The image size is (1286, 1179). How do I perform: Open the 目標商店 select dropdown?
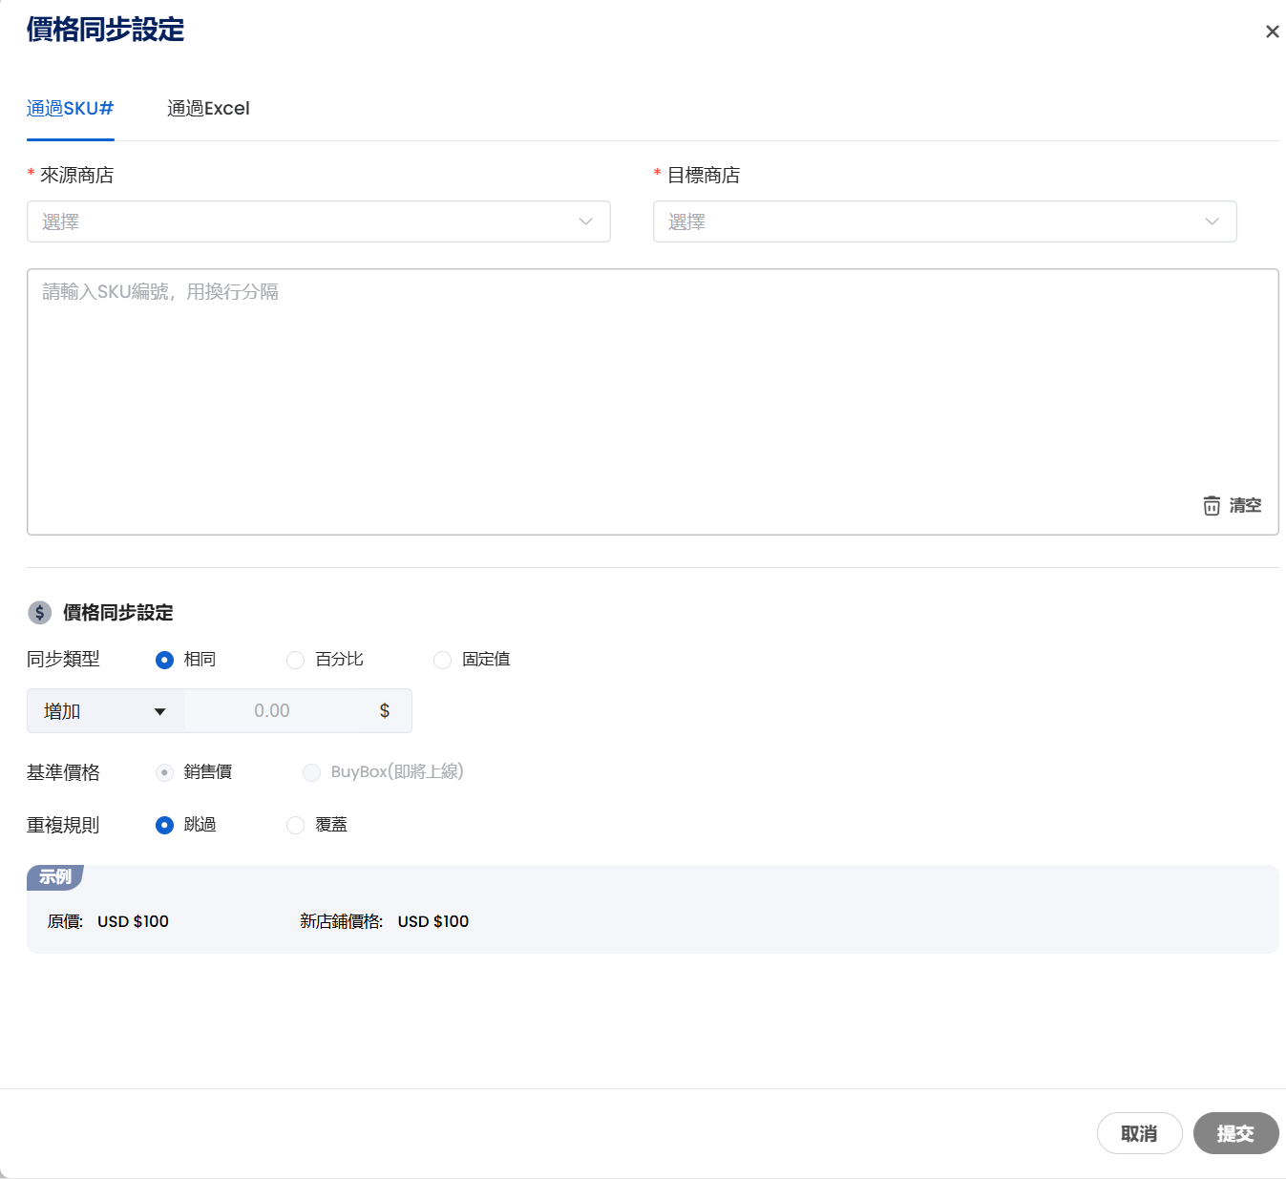coord(945,221)
